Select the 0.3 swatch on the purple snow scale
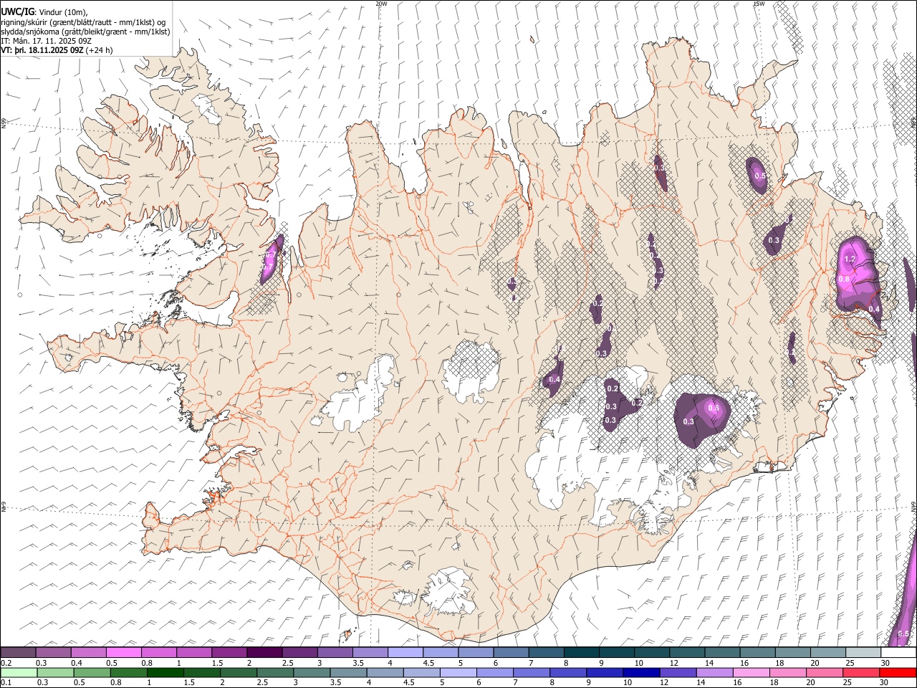The image size is (917, 688). point(54,653)
